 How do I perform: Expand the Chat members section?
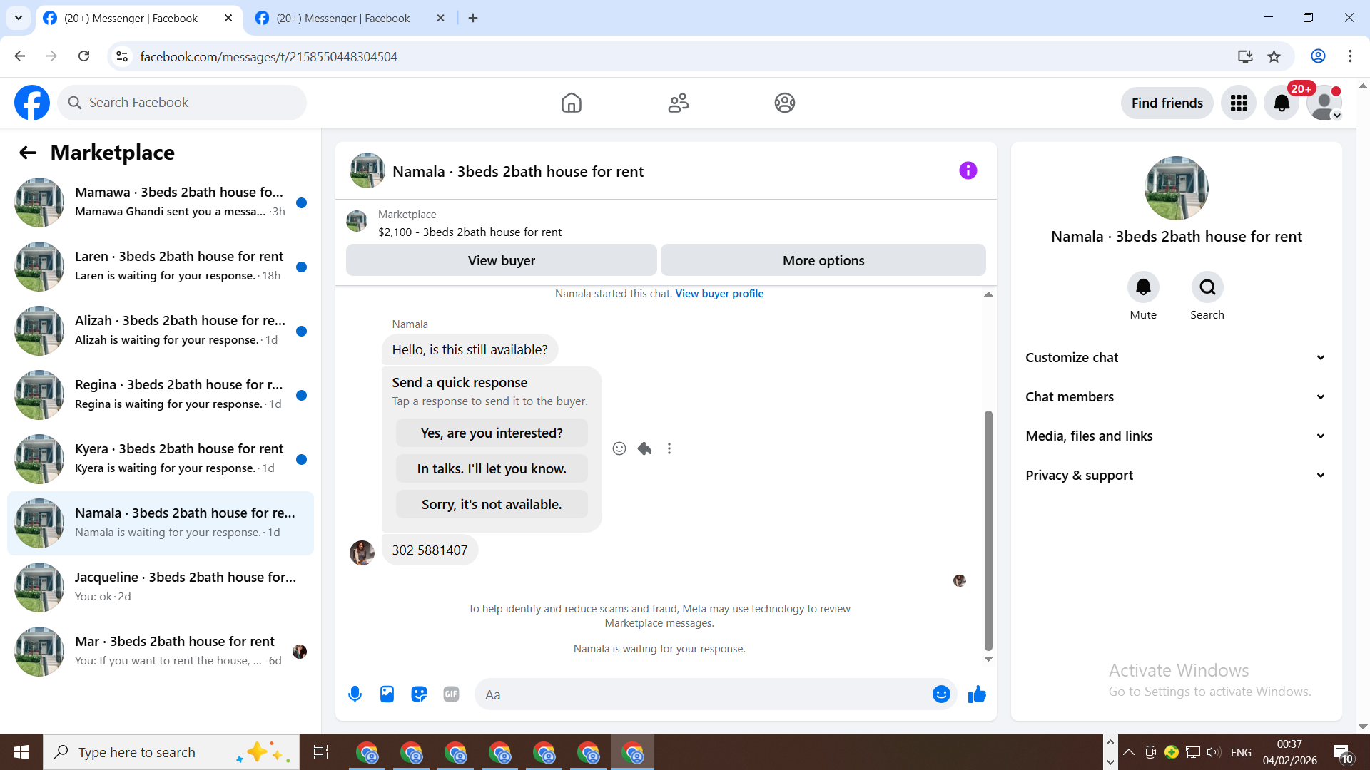1176,396
